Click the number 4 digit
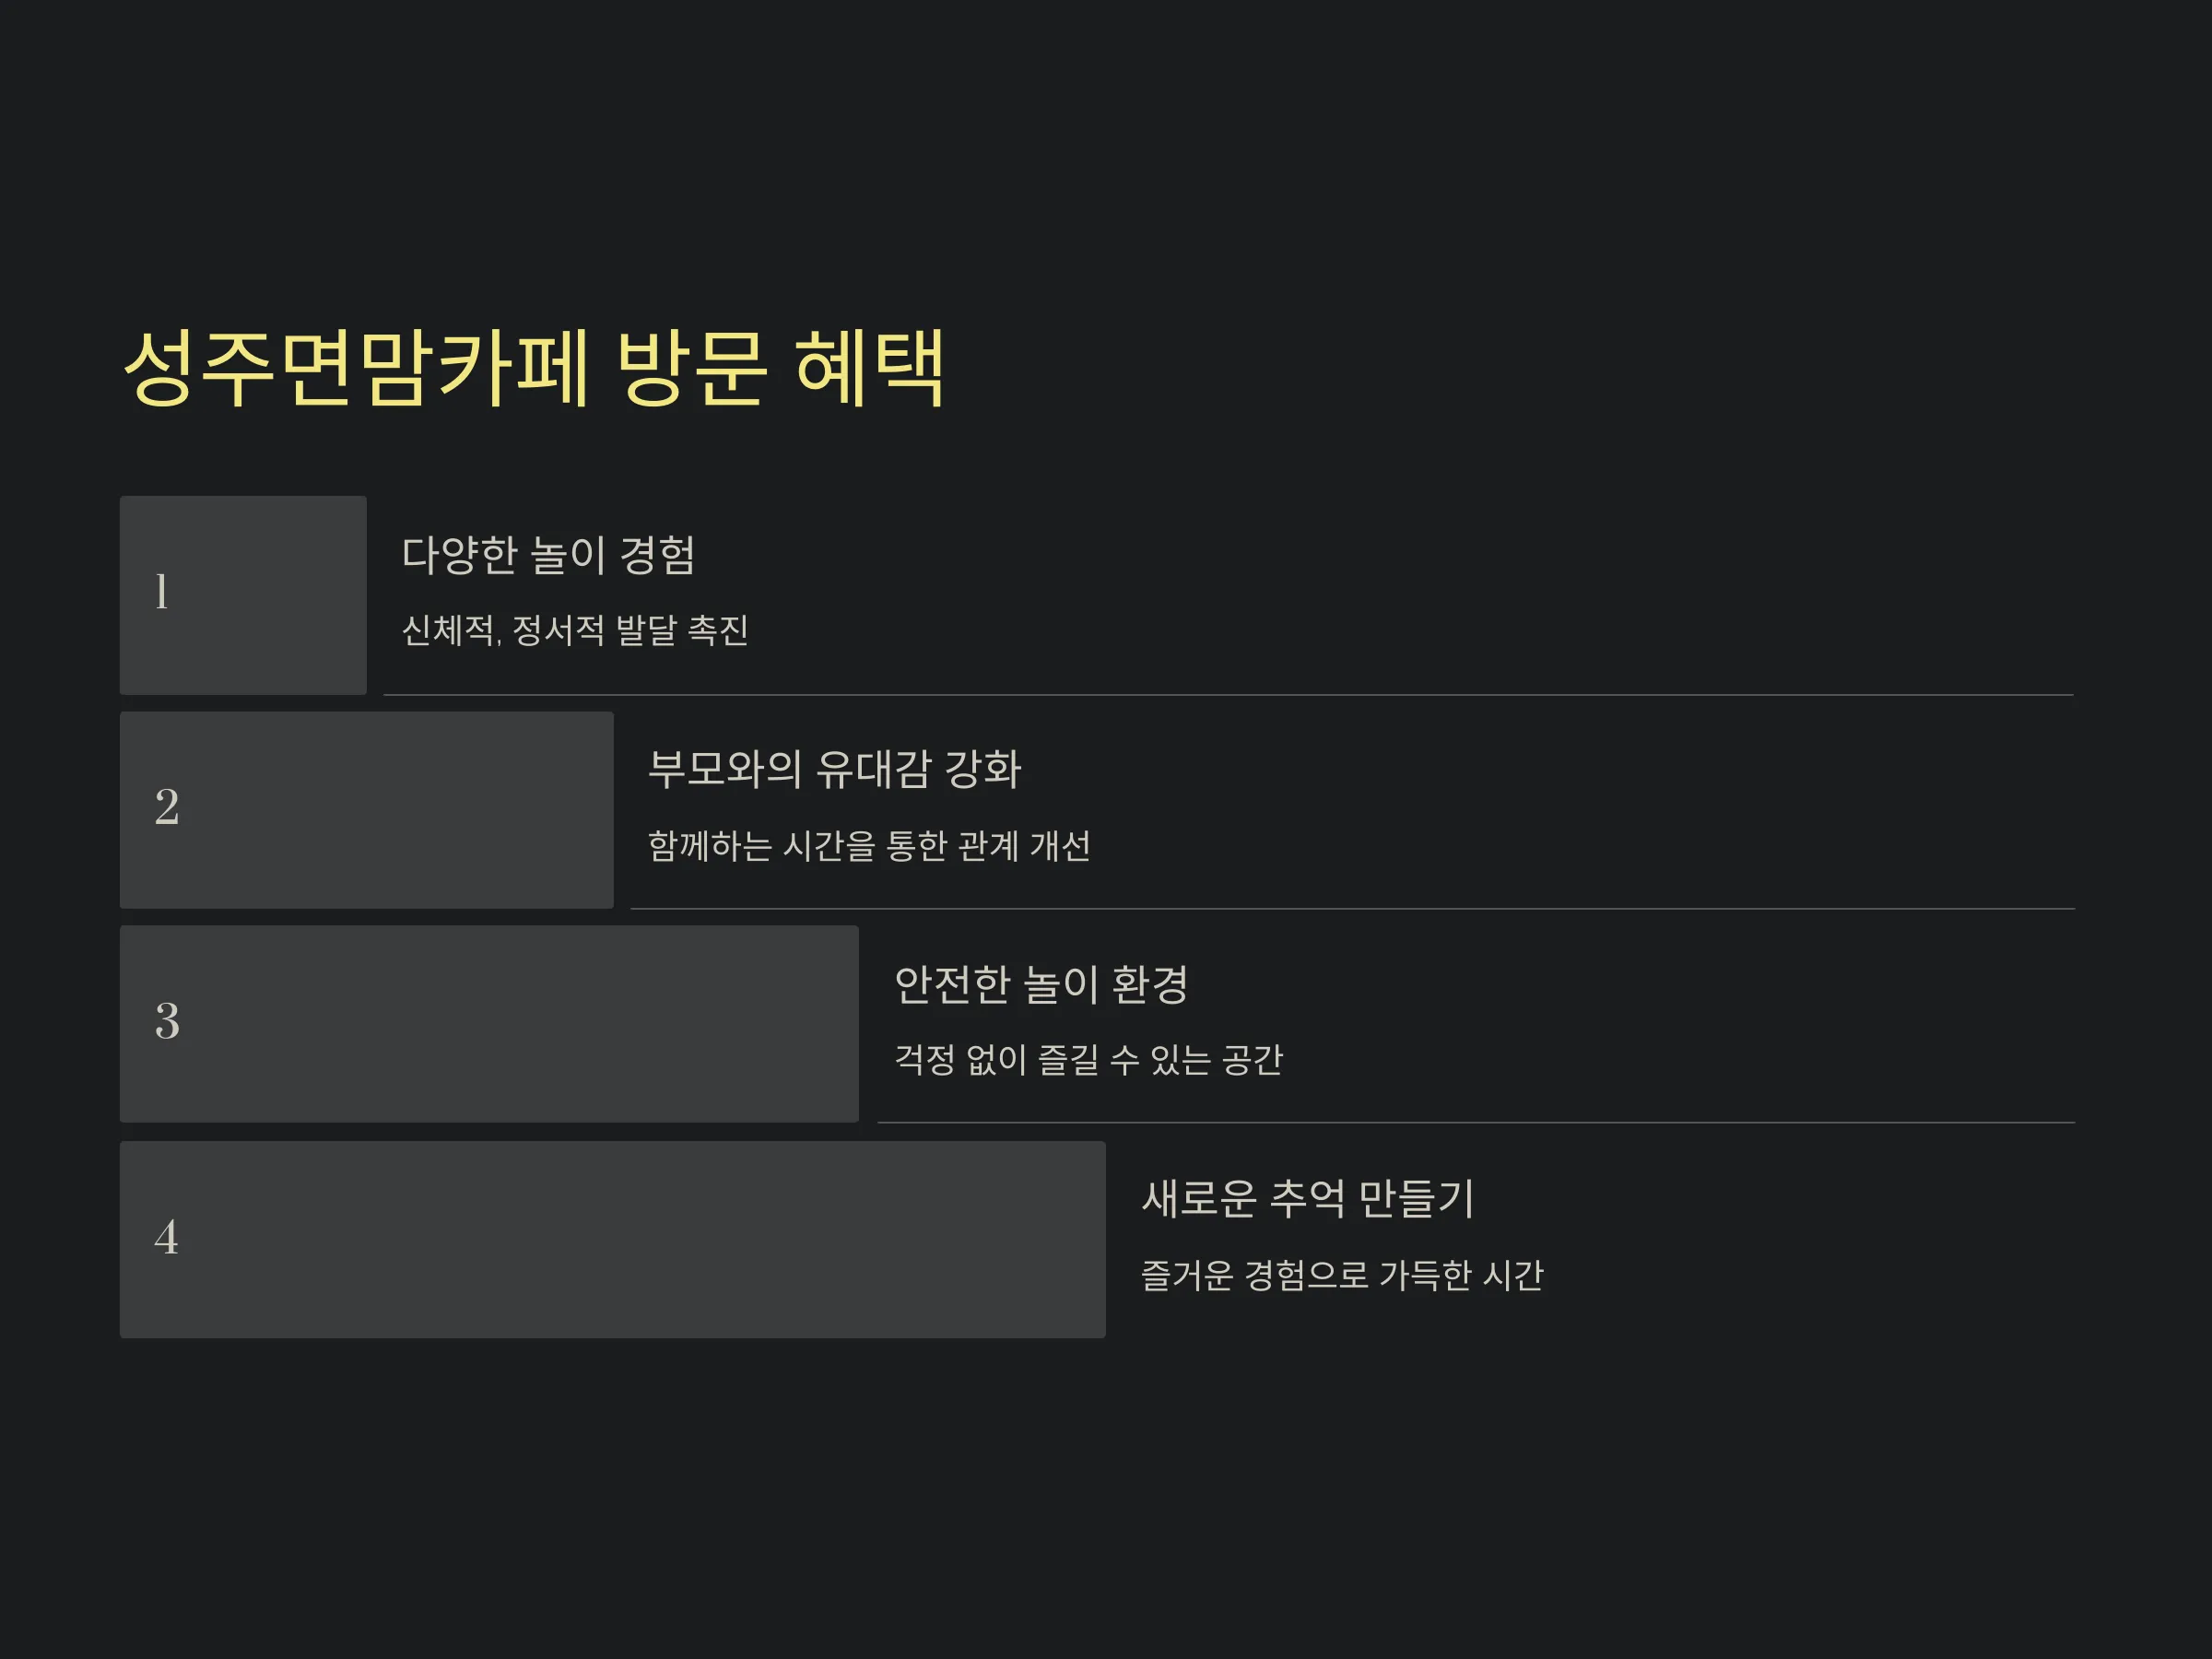 click(x=167, y=1237)
